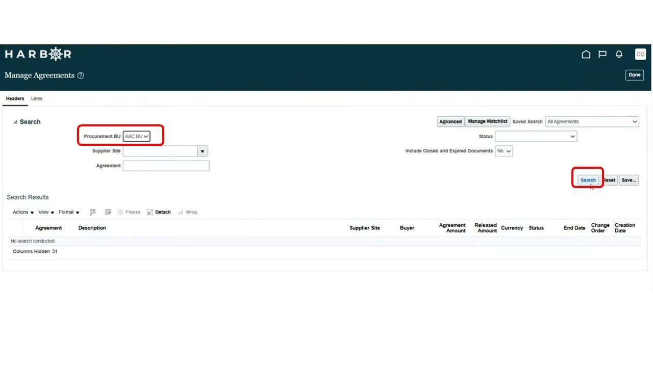Click the Harbor logo
The image size is (653, 367).
38,54
